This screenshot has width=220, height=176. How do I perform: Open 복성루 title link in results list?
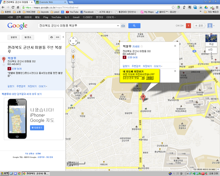(x=12, y=58)
